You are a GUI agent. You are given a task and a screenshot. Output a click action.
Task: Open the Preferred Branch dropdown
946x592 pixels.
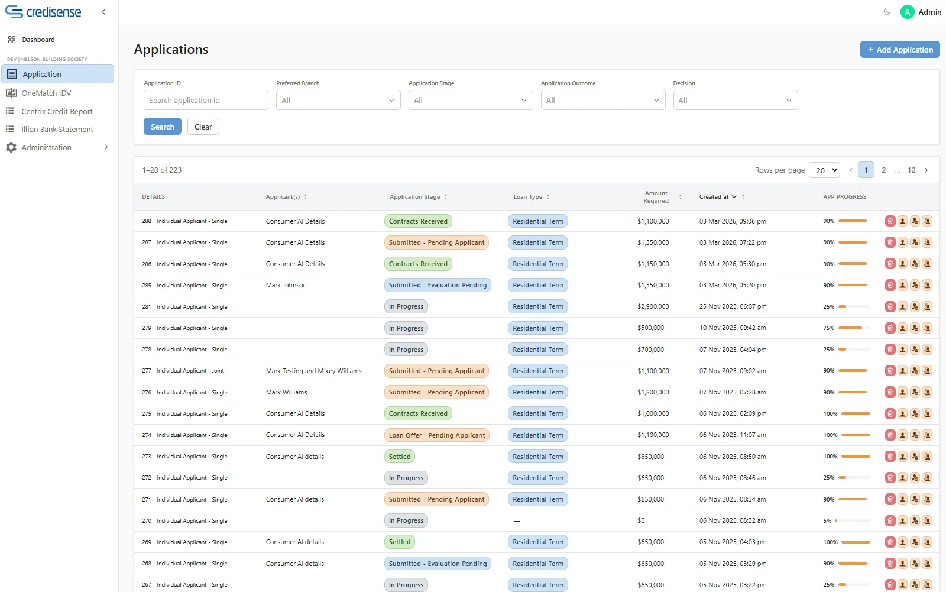(x=338, y=100)
